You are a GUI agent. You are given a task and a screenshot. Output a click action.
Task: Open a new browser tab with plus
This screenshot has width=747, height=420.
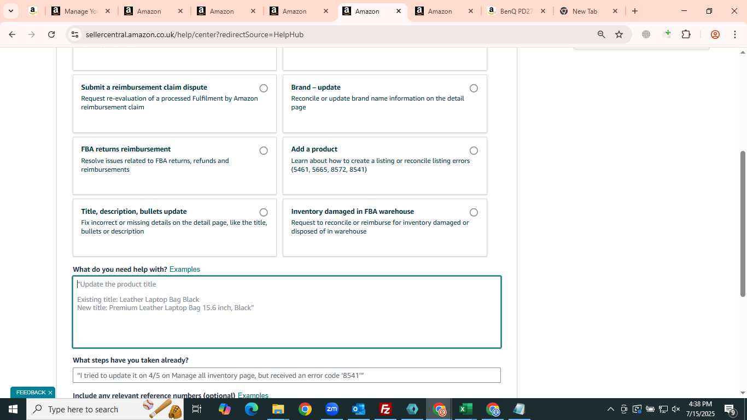pyautogui.click(x=634, y=11)
